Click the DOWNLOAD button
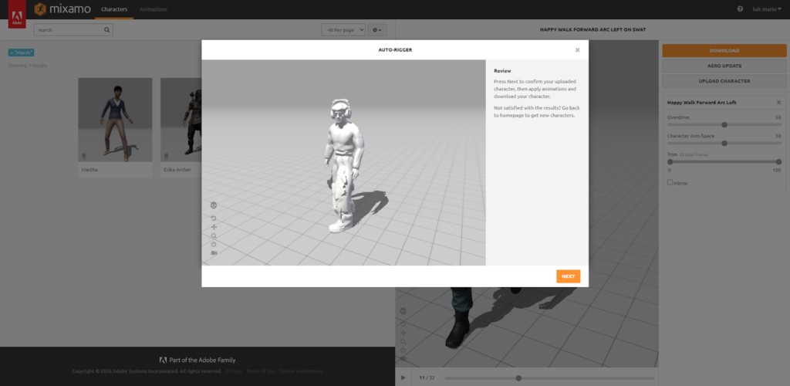Viewport: 790px width, 386px height. click(724, 50)
